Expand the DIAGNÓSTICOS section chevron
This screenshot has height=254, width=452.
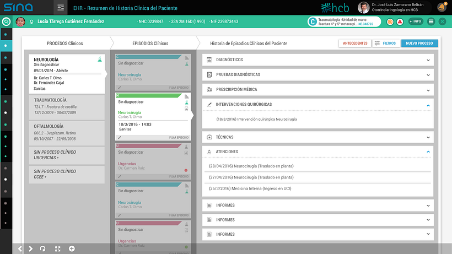click(428, 60)
